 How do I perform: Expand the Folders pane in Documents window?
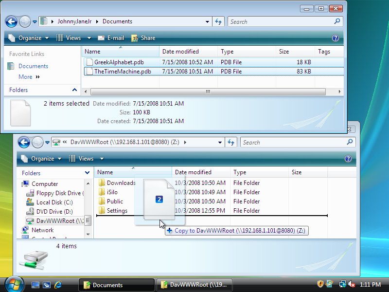74,90
